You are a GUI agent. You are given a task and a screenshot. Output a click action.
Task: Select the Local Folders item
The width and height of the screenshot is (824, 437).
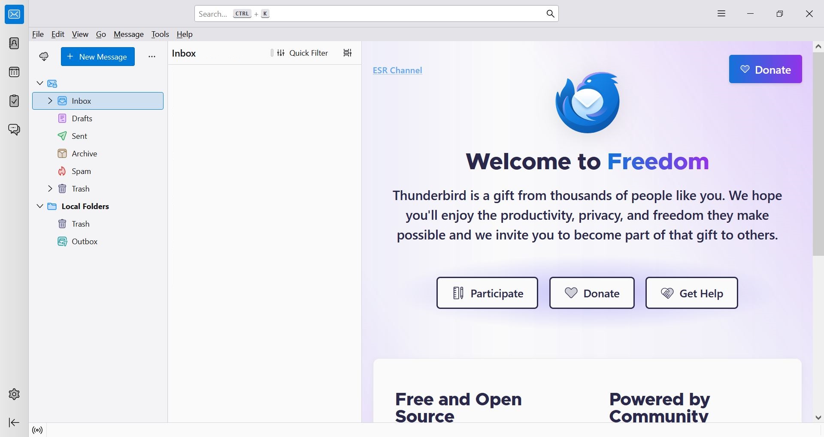tap(98, 206)
